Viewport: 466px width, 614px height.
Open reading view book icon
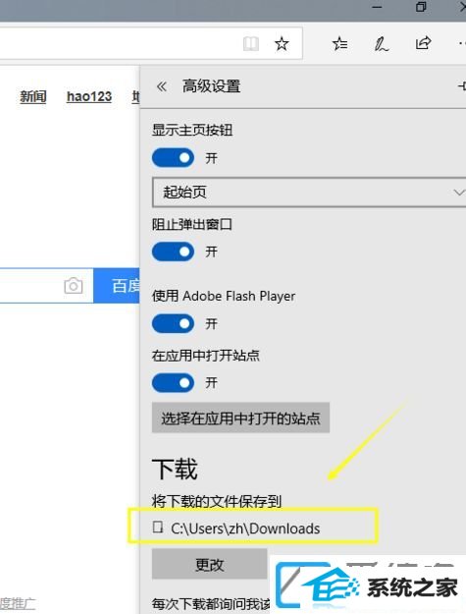[250, 43]
